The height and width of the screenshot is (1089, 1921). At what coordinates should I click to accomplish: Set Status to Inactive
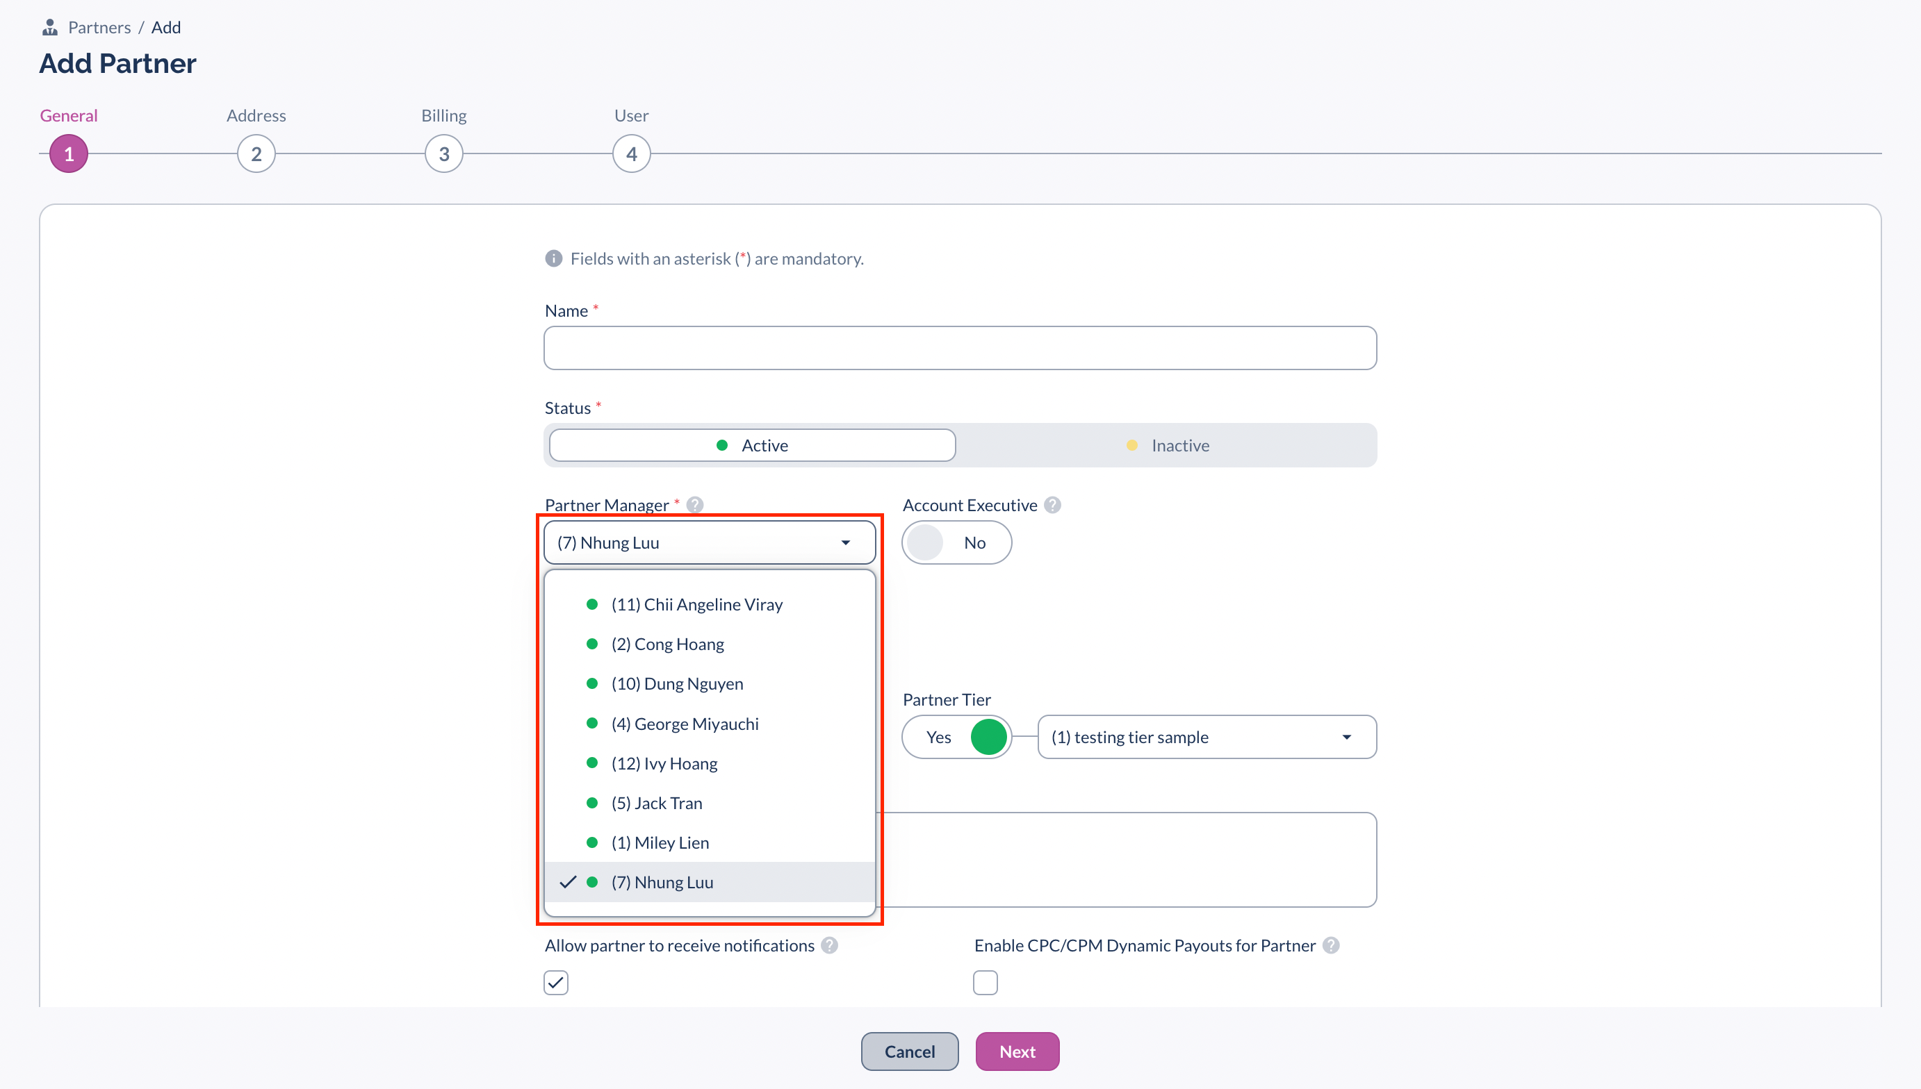point(1167,445)
